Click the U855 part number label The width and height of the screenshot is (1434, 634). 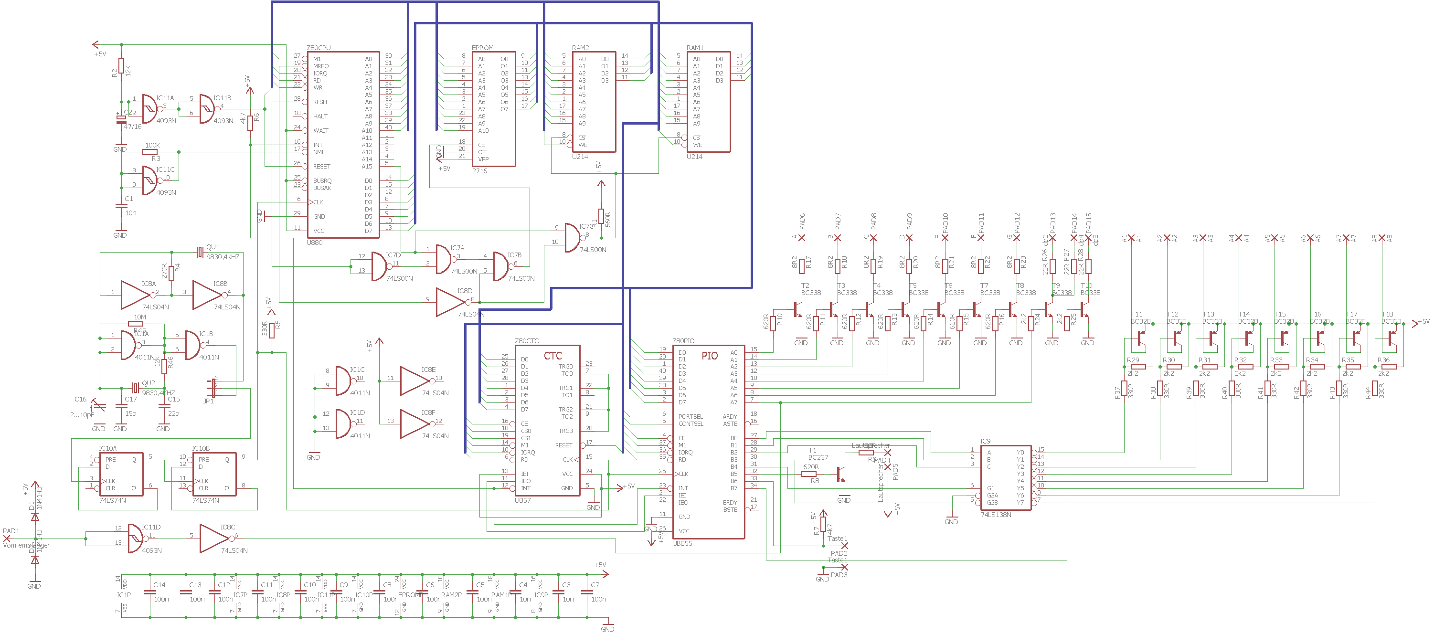[682, 543]
